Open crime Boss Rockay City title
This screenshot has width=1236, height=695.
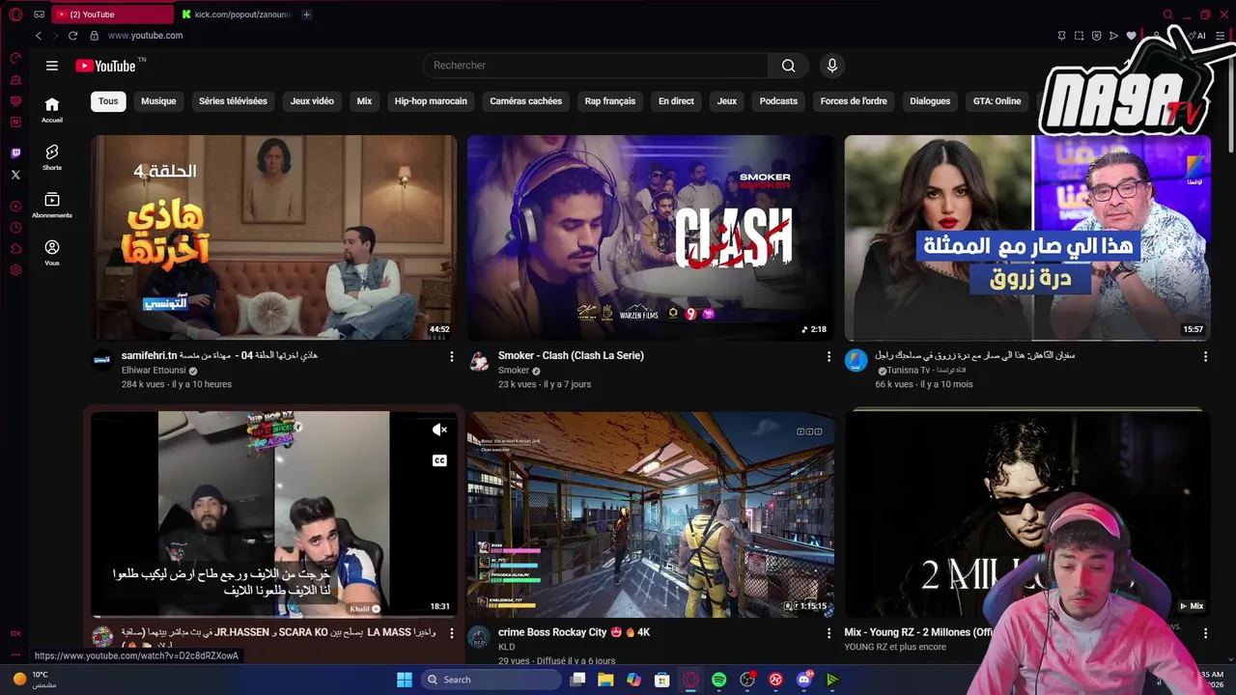click(x=574, y=632)
